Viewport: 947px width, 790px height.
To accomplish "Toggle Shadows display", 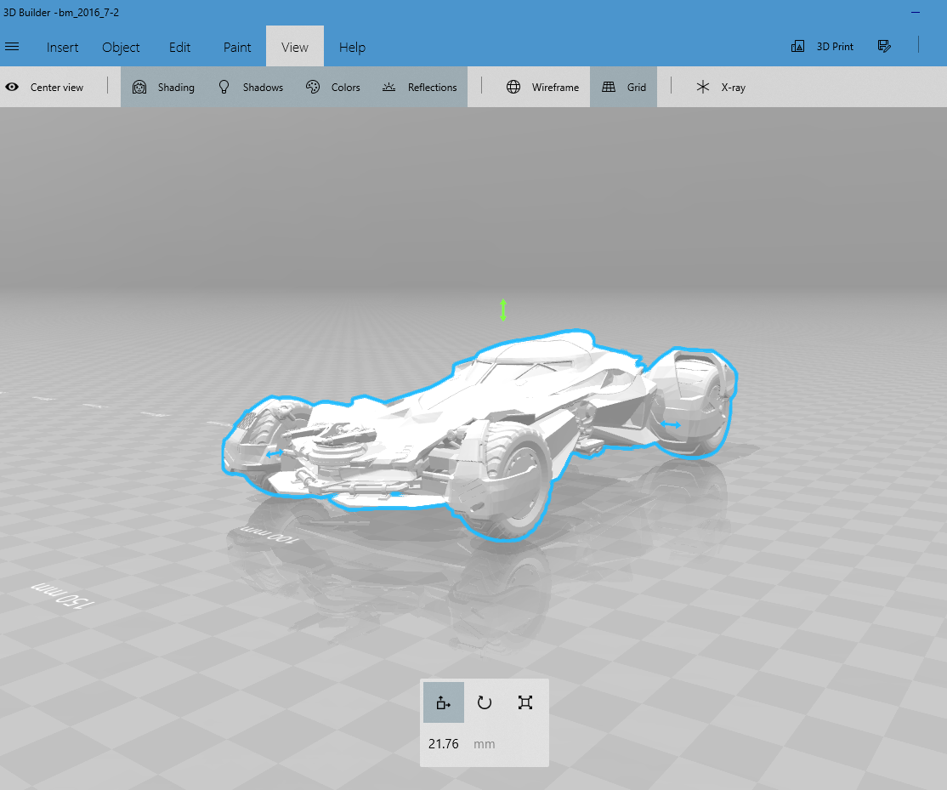I will [251, 87].
